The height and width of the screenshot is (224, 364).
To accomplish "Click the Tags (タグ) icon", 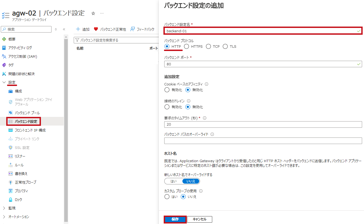I will 4,65.
